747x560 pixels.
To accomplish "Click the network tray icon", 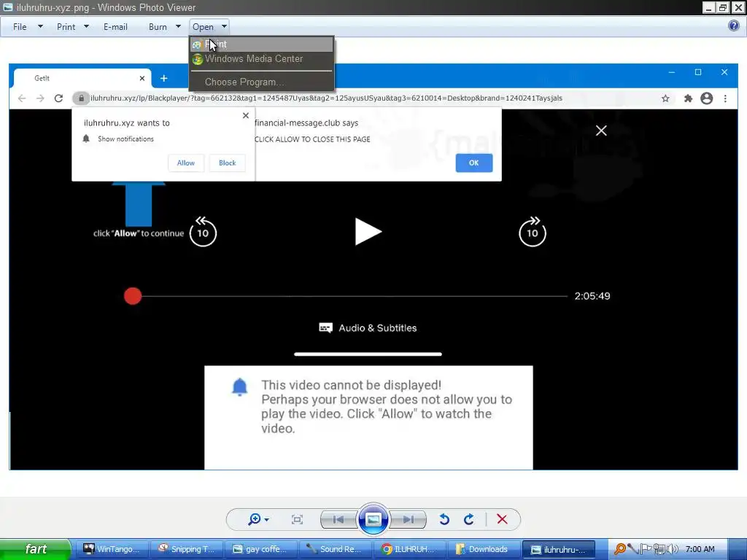I will point(659,549).
